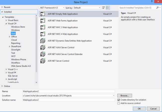Close the New Project dialog
This screenshot has height=112, width=162.
tap(158, 1)
